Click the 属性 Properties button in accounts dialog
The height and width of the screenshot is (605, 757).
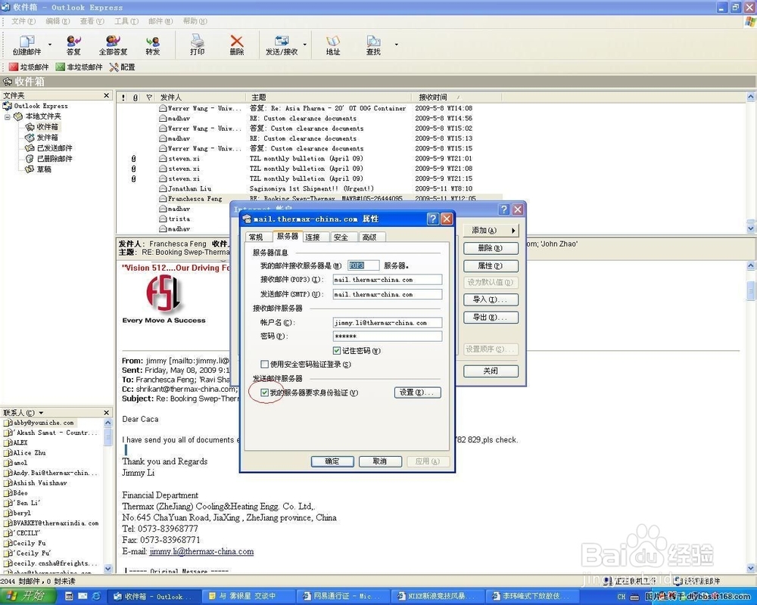[x=491, y=266]
